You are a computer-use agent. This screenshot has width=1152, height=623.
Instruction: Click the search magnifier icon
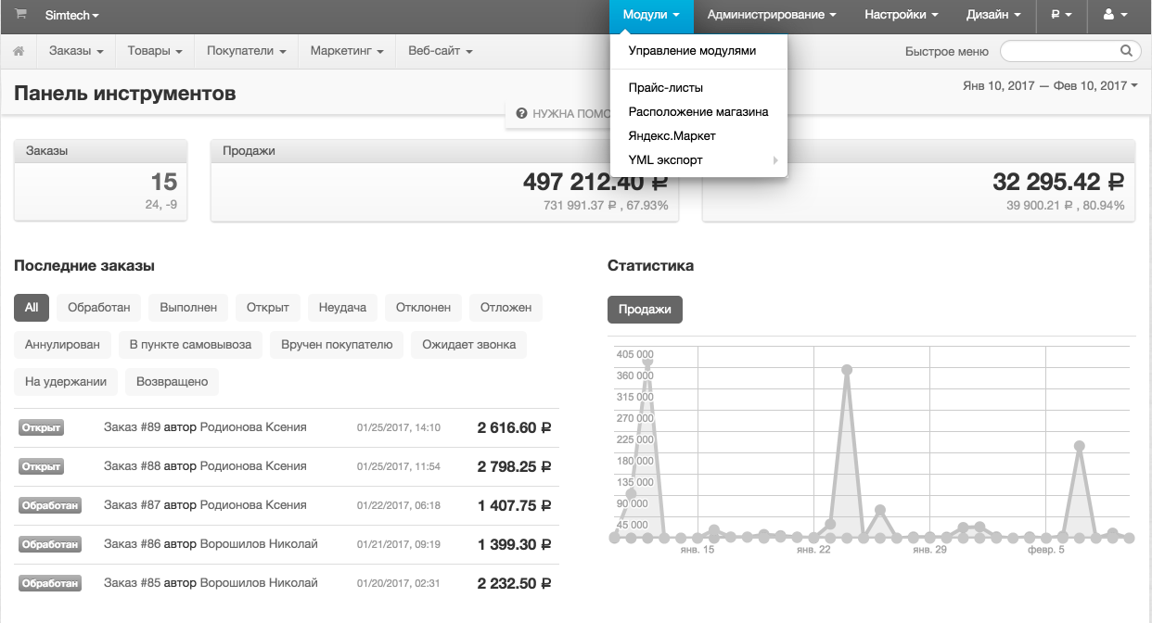point(1126,51)
